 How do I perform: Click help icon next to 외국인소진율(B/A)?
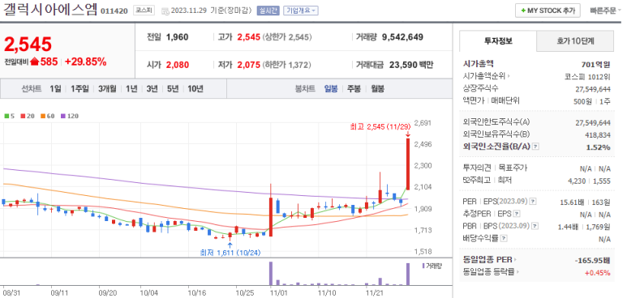536,147
